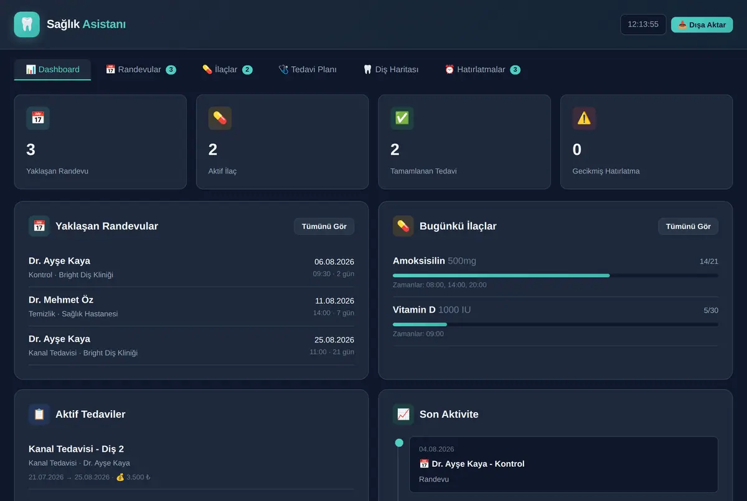Open the Diş Haritası tab
Viewport: 747px width, 501px height.
(391, 70)
